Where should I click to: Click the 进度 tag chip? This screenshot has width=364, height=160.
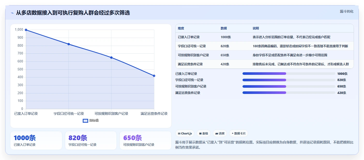point(220,133)
